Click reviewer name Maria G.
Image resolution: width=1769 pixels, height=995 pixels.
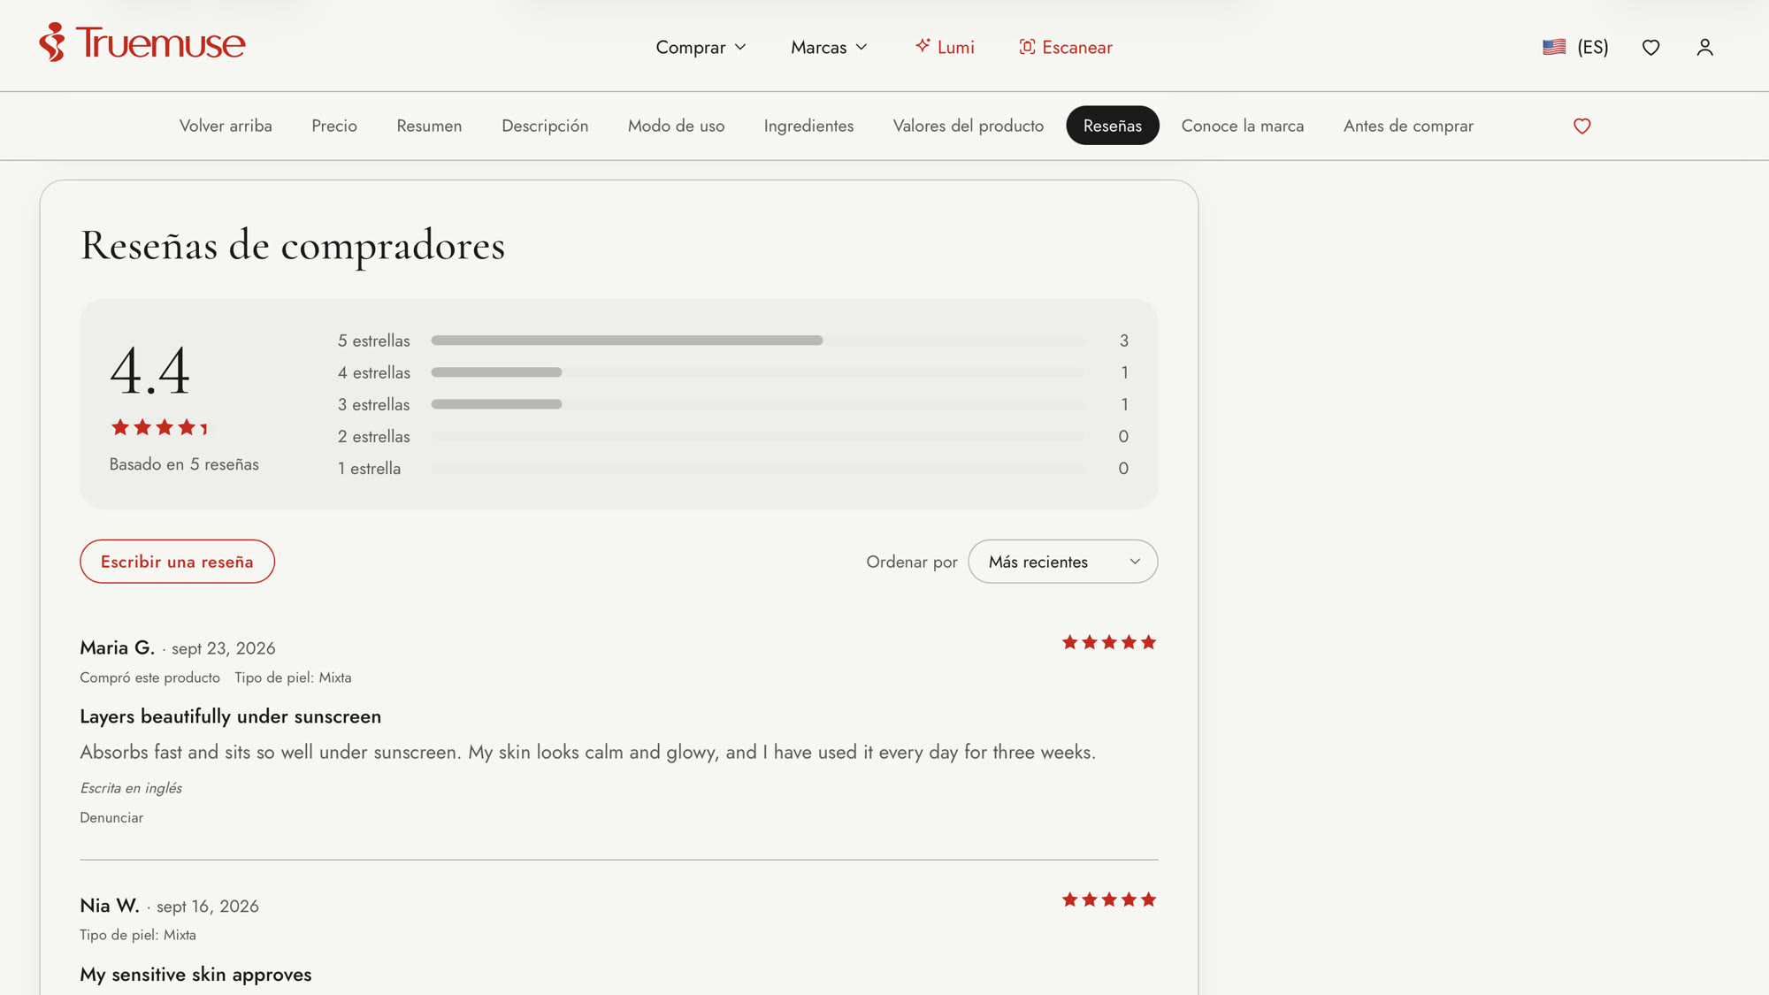tap(117, 647)
